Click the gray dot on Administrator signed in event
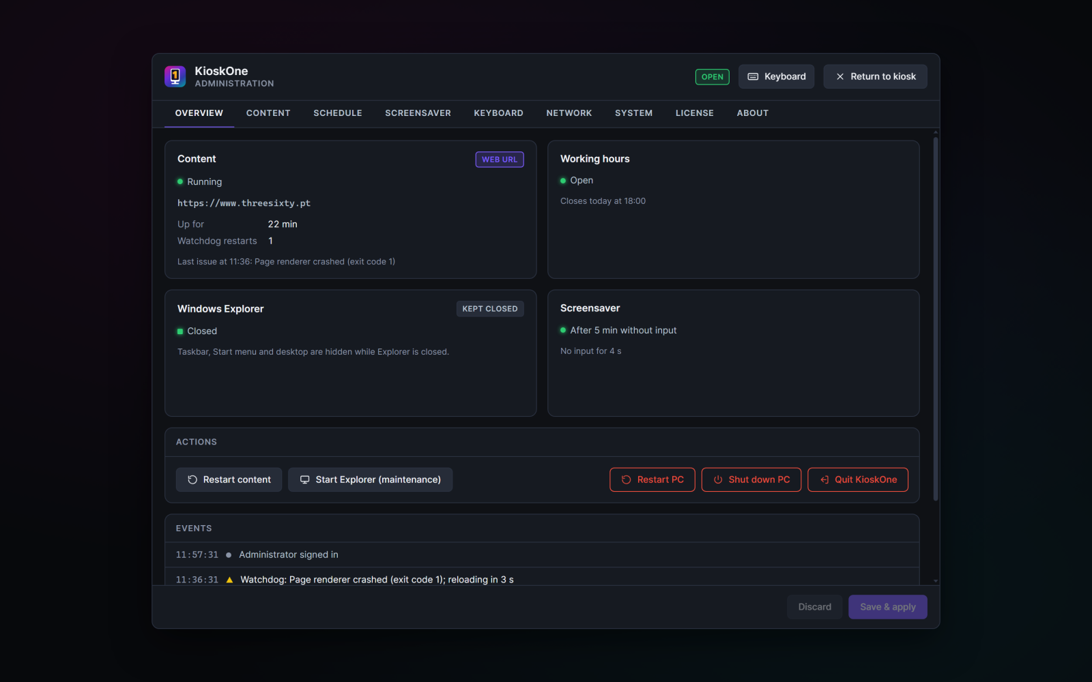This screenshot has height=682, width=1092. coord(229,555)
